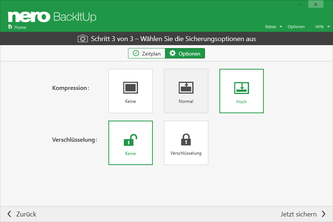333x222 pixels.
Task: Expand the Extras dropdown menu
Action: click(273, 27)
